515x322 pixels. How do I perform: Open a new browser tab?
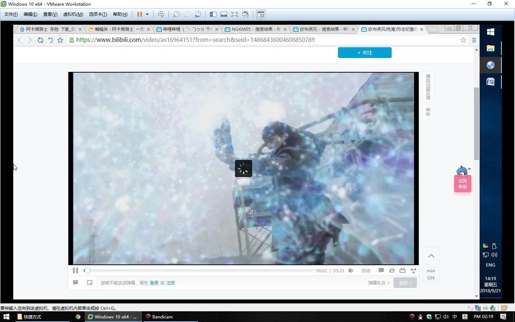[x=433, y=29]
